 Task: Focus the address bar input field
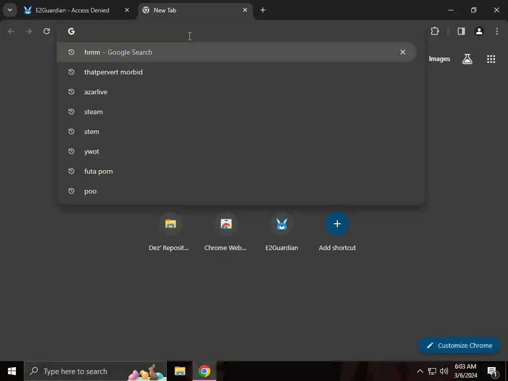pos(240,31)
